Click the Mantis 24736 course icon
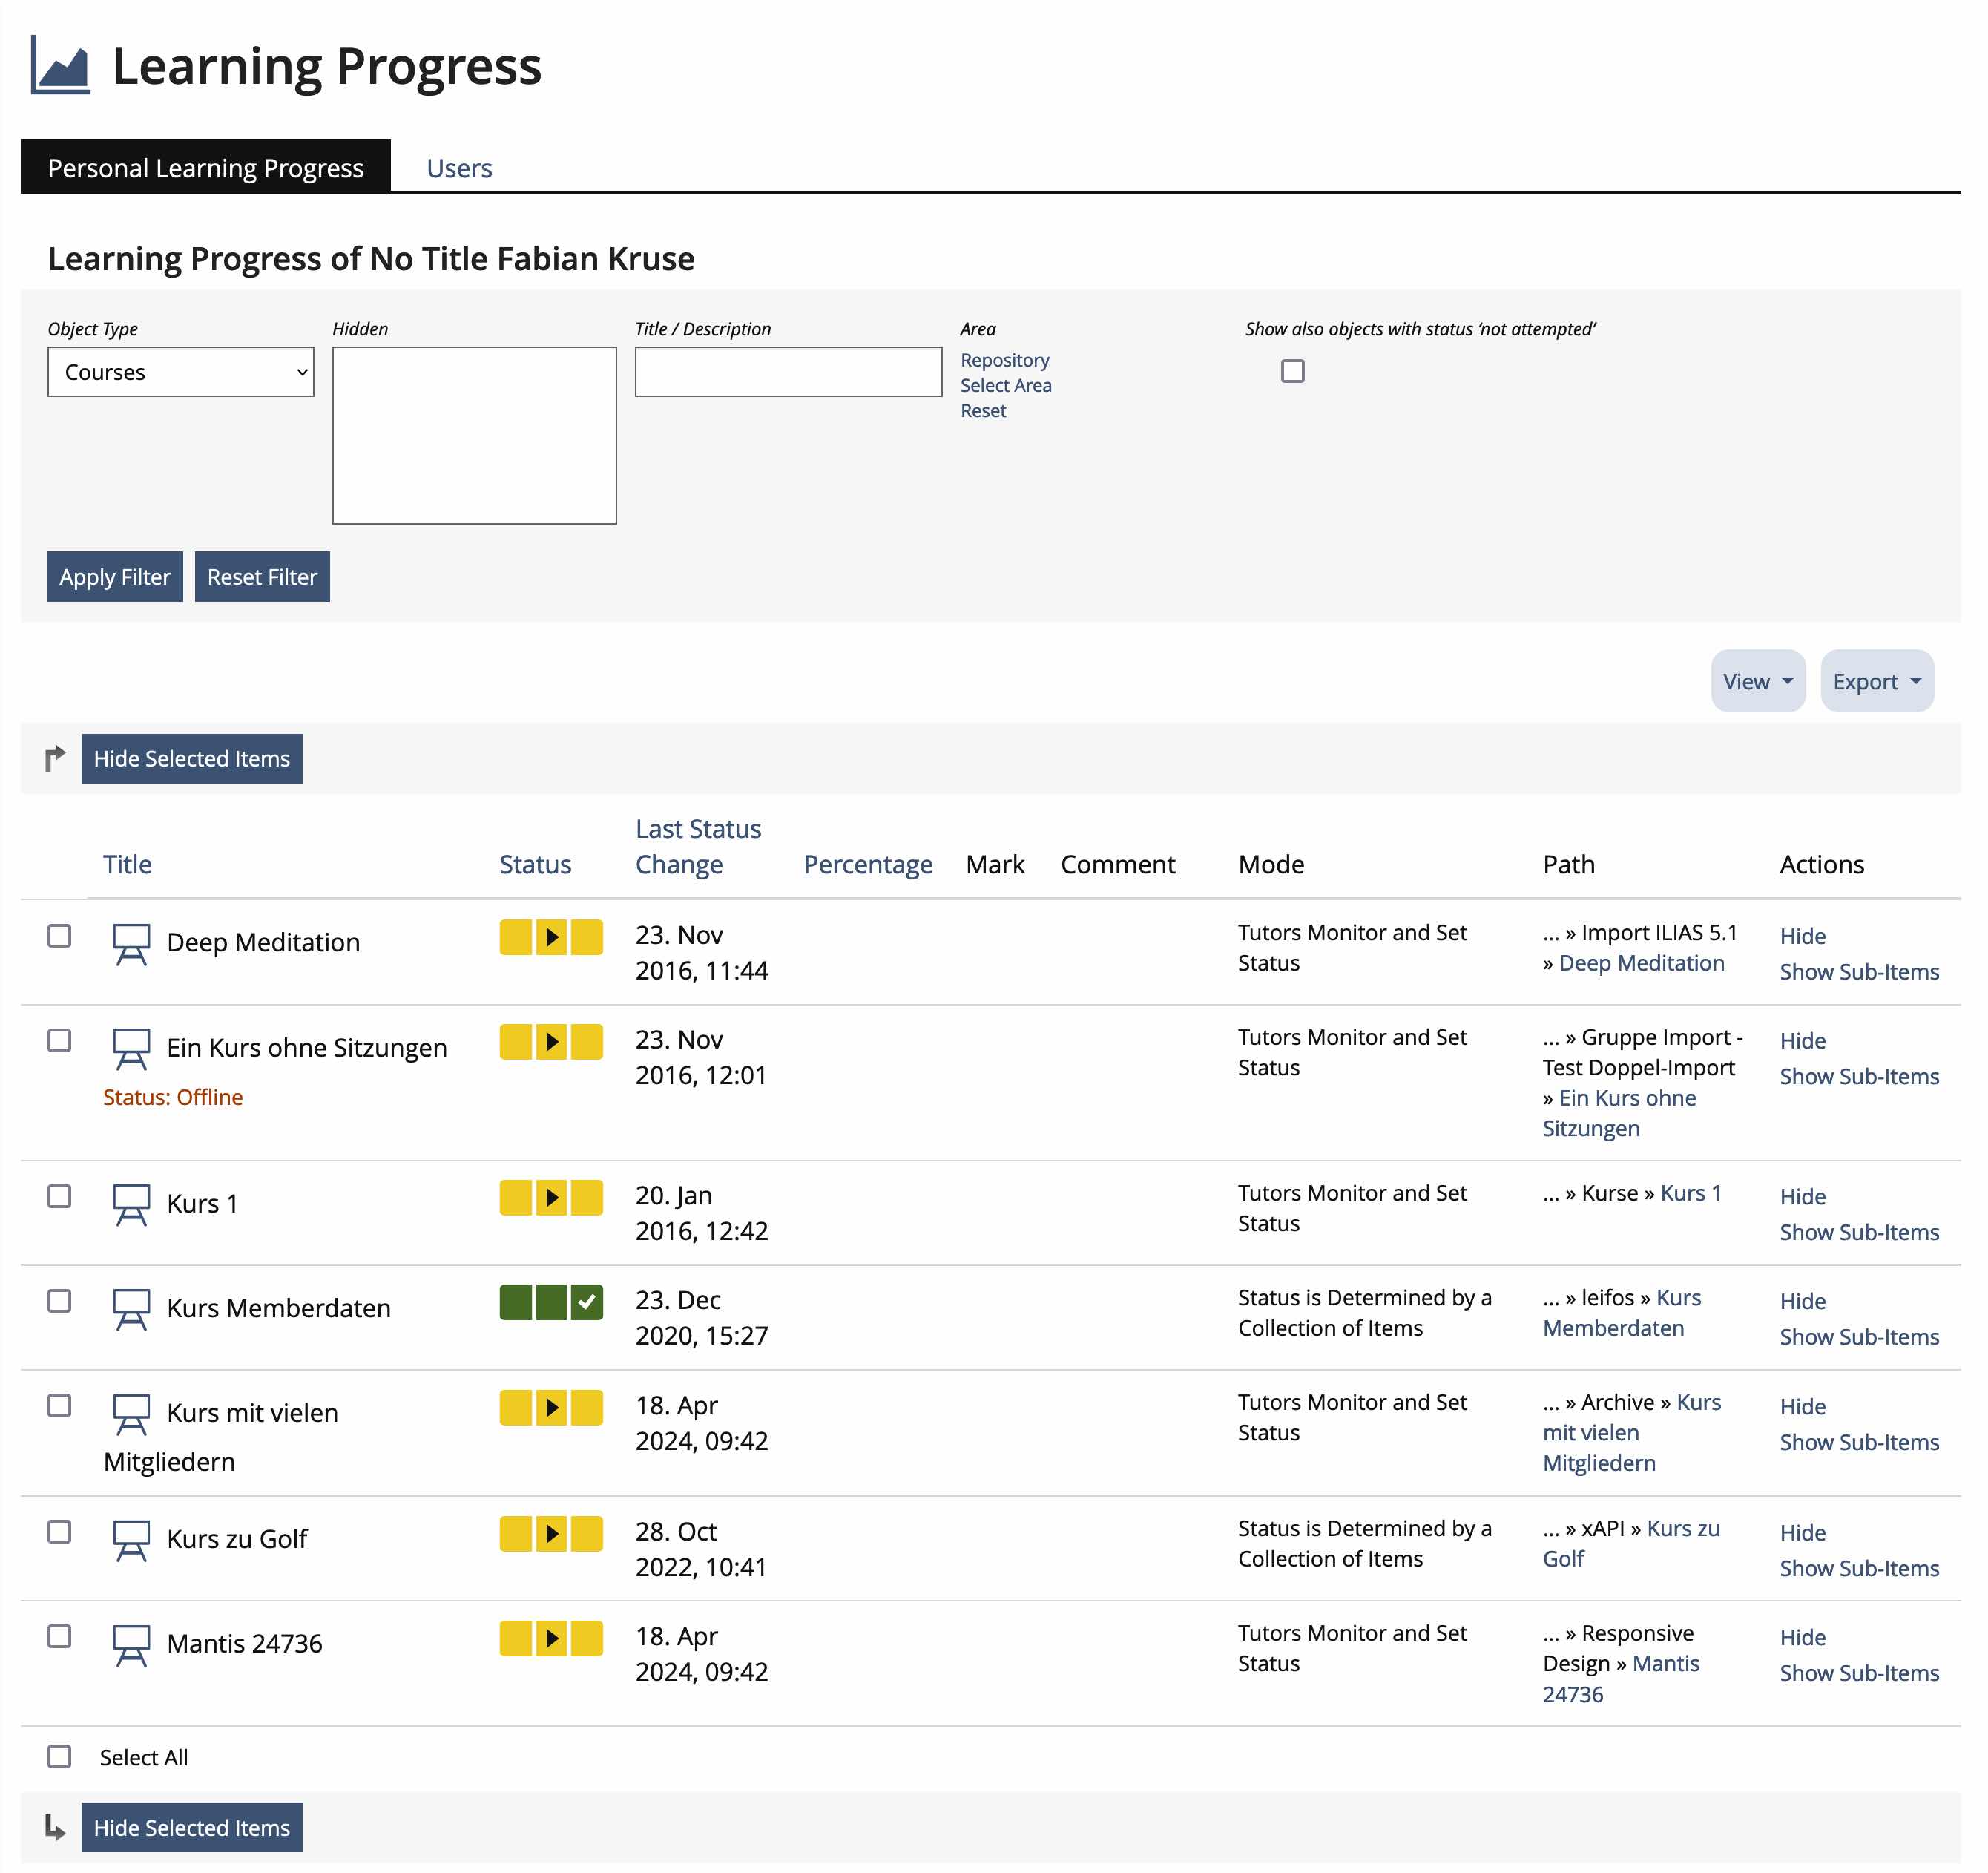Viewport: 1988px width, 1873px height. 131,1645
